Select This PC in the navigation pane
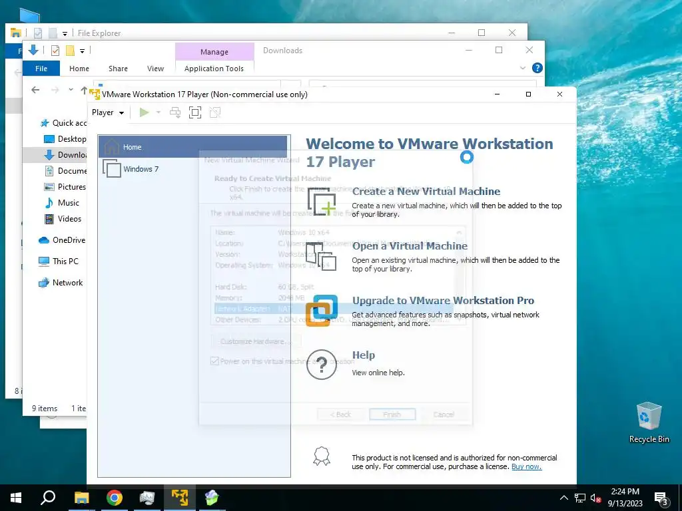The image size is (682, 511). pyautogui.click(x=59, y=261)
